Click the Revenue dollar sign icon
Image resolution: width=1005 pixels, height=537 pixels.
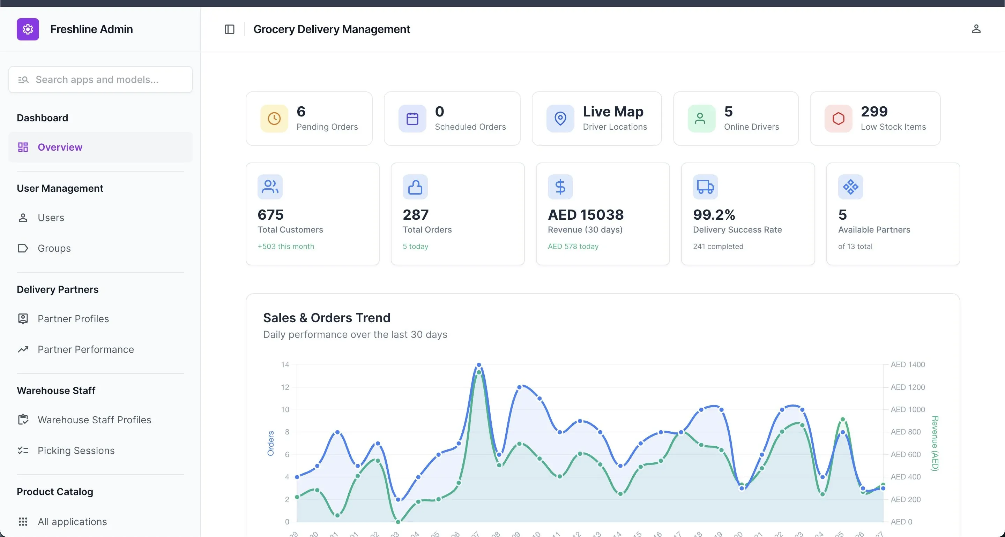tap(560, 187)
